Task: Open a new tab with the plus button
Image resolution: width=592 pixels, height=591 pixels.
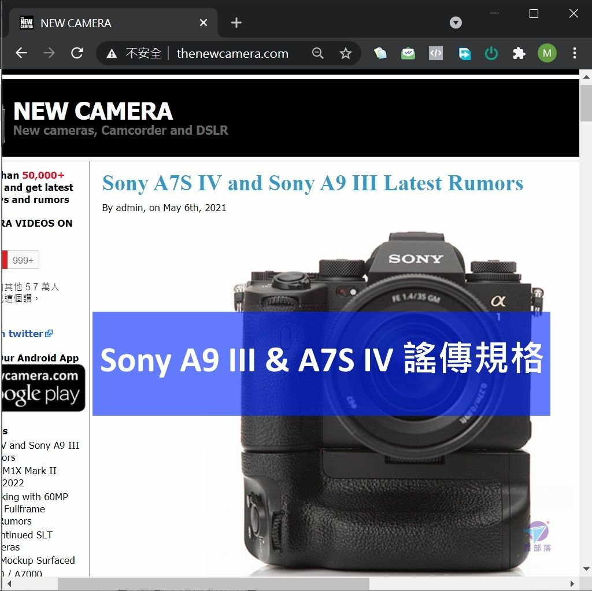Action: pyautogui.click(x=236, y=23)
